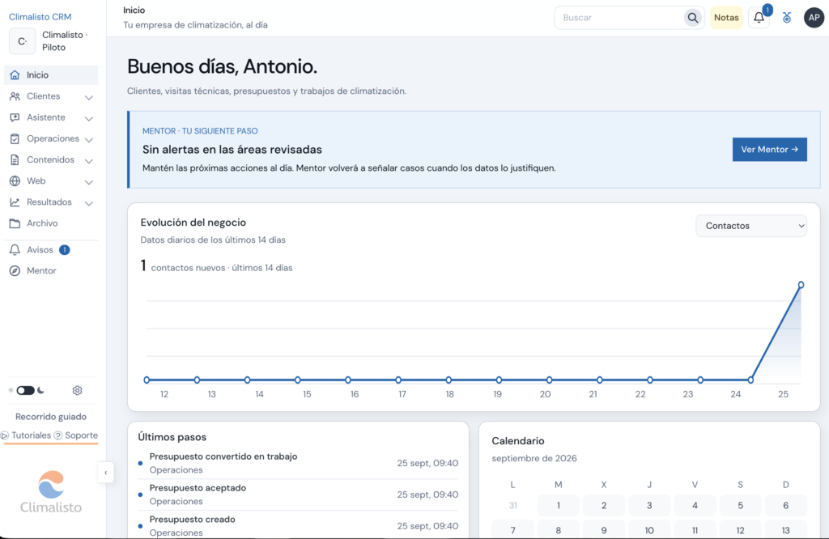Expand the Clientes submenu chevron

[89, 97]
